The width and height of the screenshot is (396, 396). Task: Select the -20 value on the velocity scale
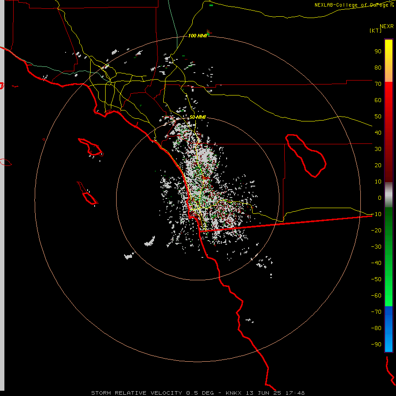coord(376,230)
